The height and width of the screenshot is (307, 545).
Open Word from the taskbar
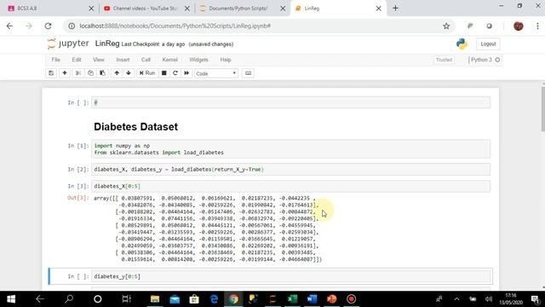[313, 299]
